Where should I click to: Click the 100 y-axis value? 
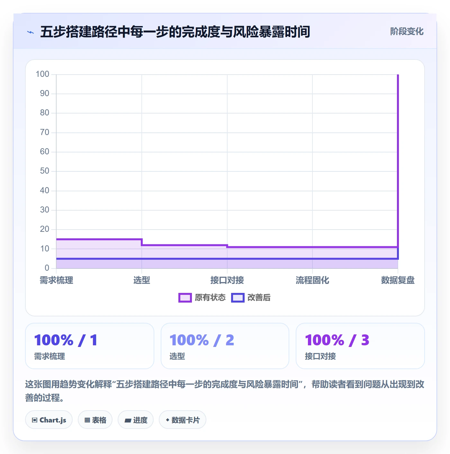click(x=42, y=74)
